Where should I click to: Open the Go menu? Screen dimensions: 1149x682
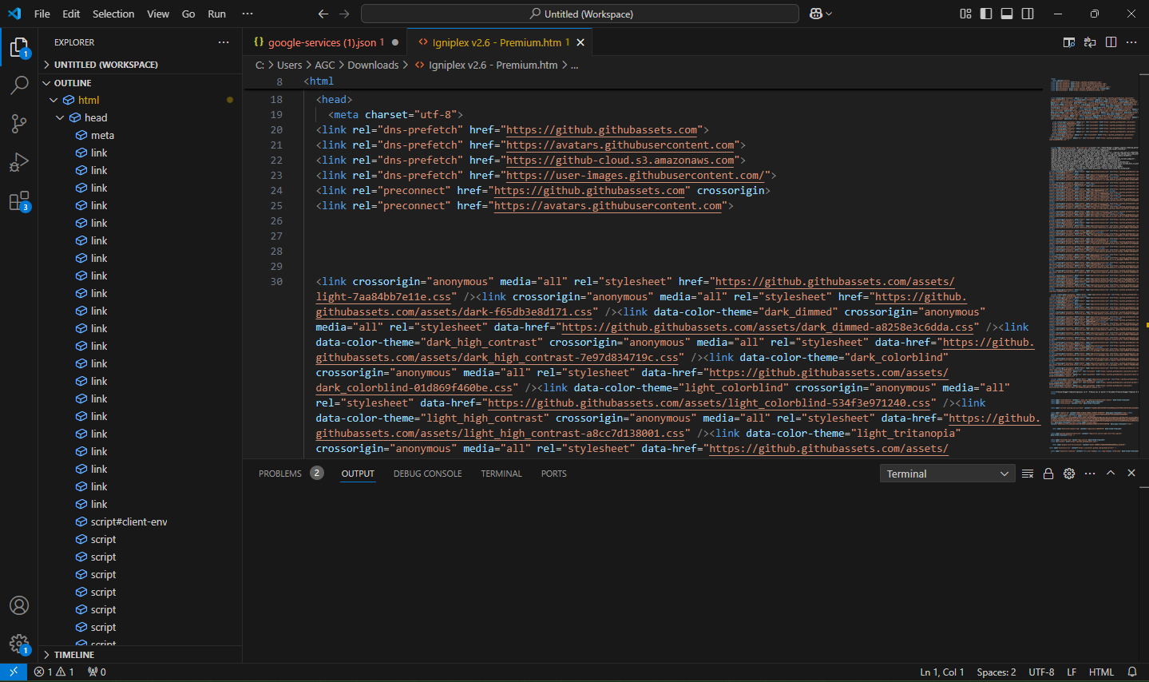[188, 14]
